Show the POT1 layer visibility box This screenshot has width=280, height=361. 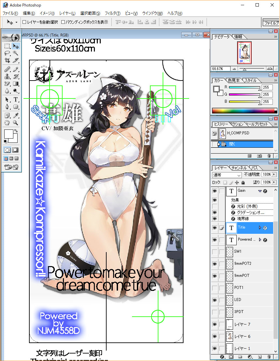pyautogui.click(x=215, y=288)
